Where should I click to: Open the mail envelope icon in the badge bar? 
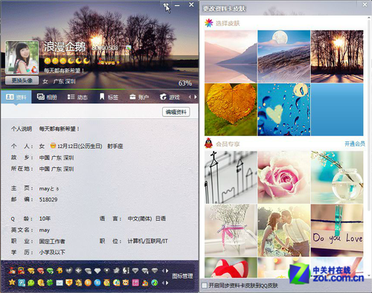60,283
